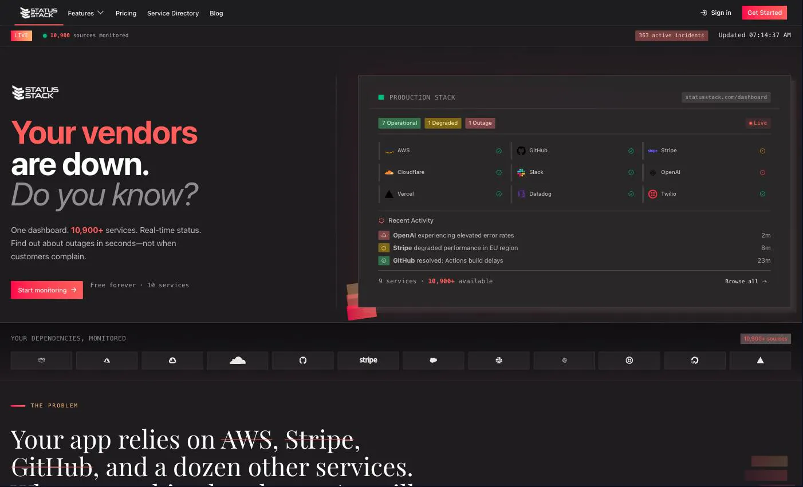This screenshot has width=803, height=487.
Task: Click the red outage status icon for OpenAI
Action: 762,172
